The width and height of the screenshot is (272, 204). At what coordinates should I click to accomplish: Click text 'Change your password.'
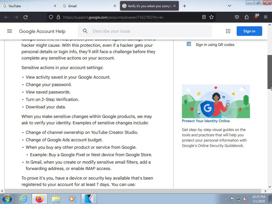click(49, 85)
